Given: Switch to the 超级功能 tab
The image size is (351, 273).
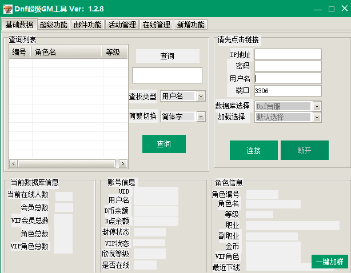Looking at the screenshot, I should pyautogui.click(x=54, y=25).
